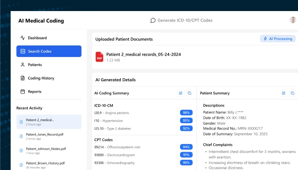
Task: Copy the AI Coding Summary contents
Action: 189,93
